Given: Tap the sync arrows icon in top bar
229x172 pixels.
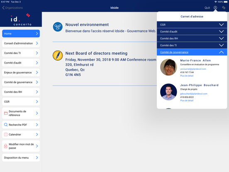Looking at the screenshot, I should click(x=224, y=7).
